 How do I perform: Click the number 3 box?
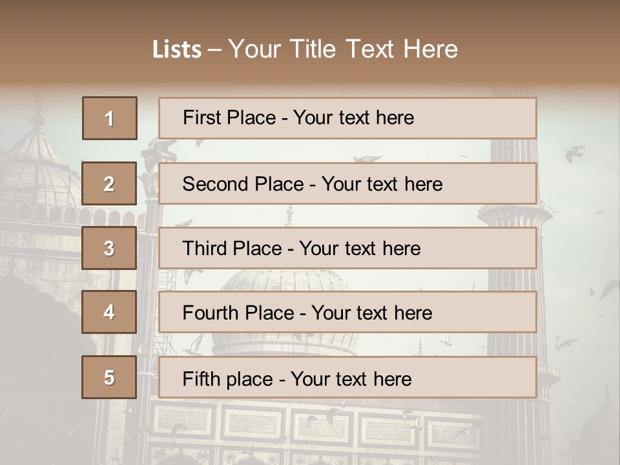(x=109, y=248)
